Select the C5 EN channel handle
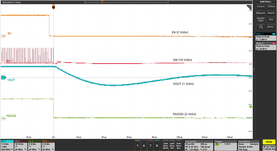Viewport: 277px width, 151px height. point(4,36)
